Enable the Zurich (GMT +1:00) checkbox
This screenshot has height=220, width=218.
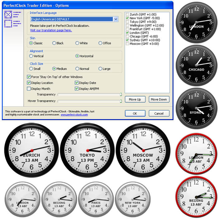[x=127, y=14]
